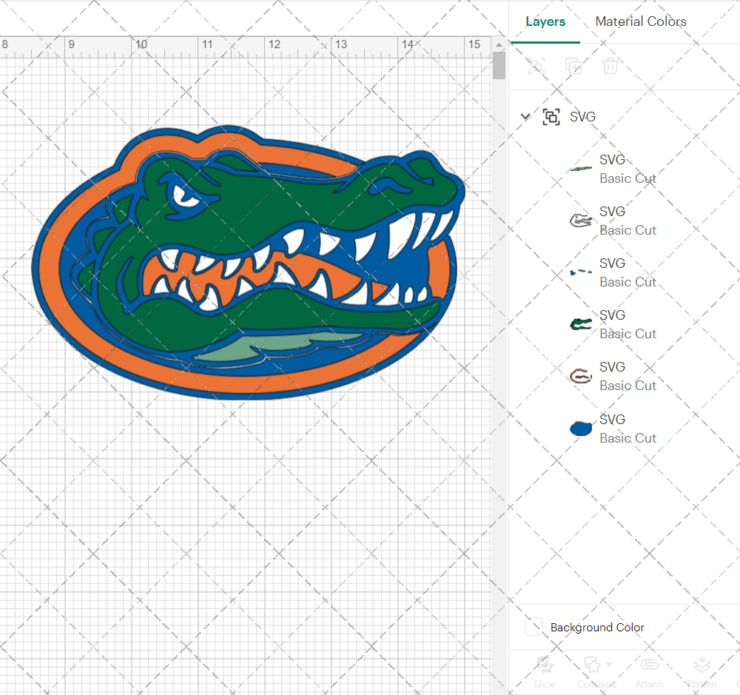Click the gator's white eye

(x=184, y=197)
